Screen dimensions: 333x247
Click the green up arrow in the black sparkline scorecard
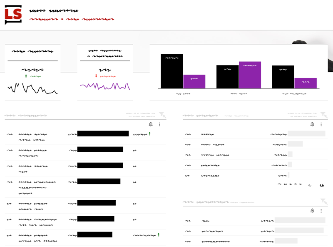(26, 76)
